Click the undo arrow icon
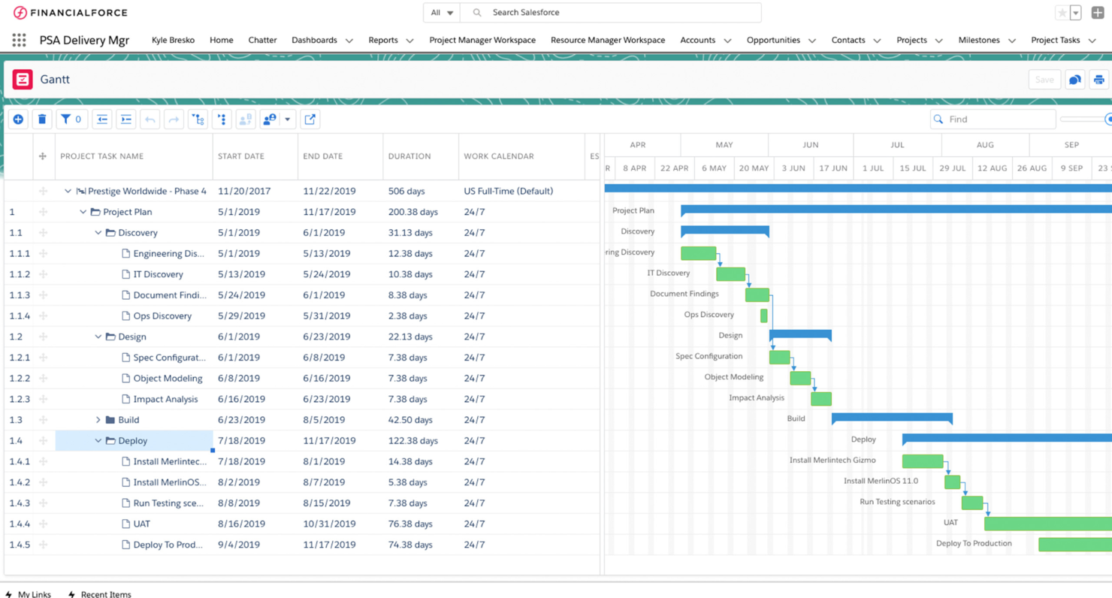1112x598 pixels. coord(150,119)
